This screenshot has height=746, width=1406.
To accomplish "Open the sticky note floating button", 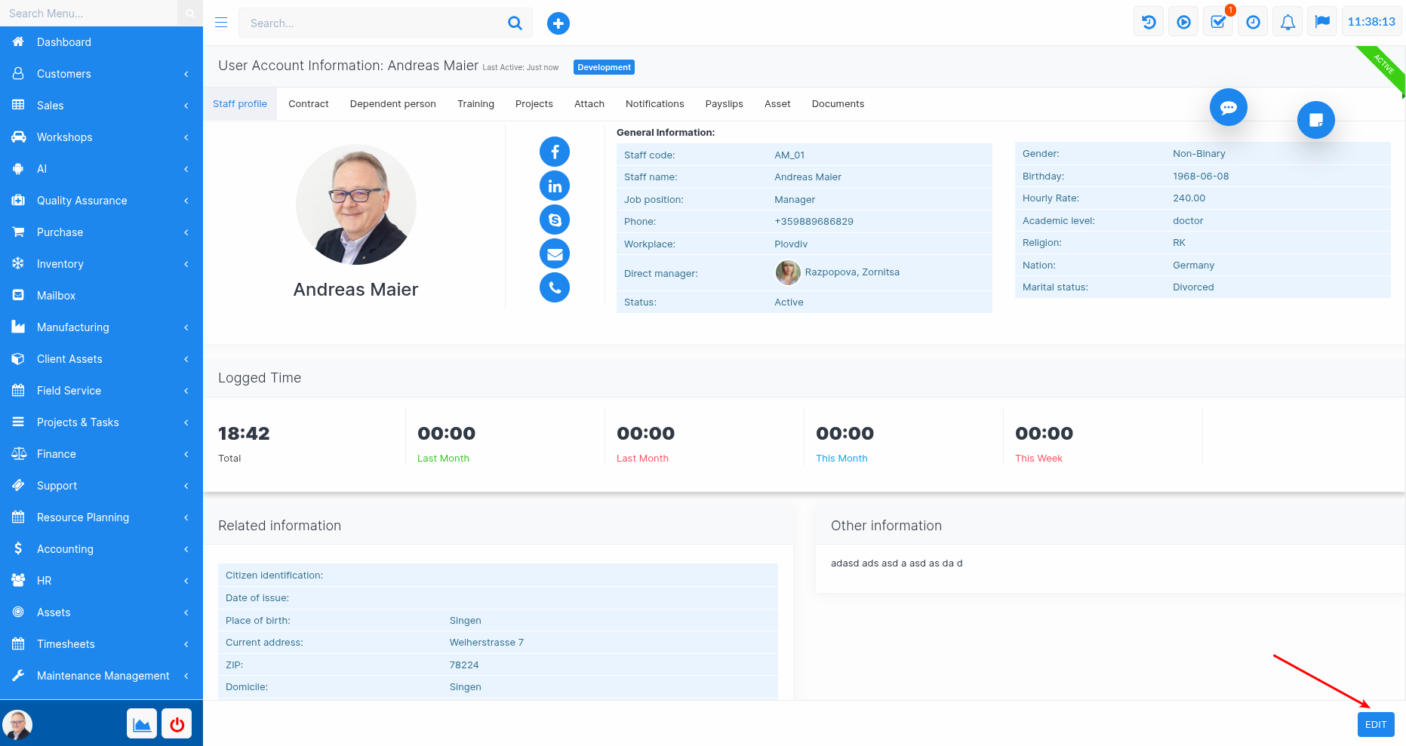I will point(1315,120).
